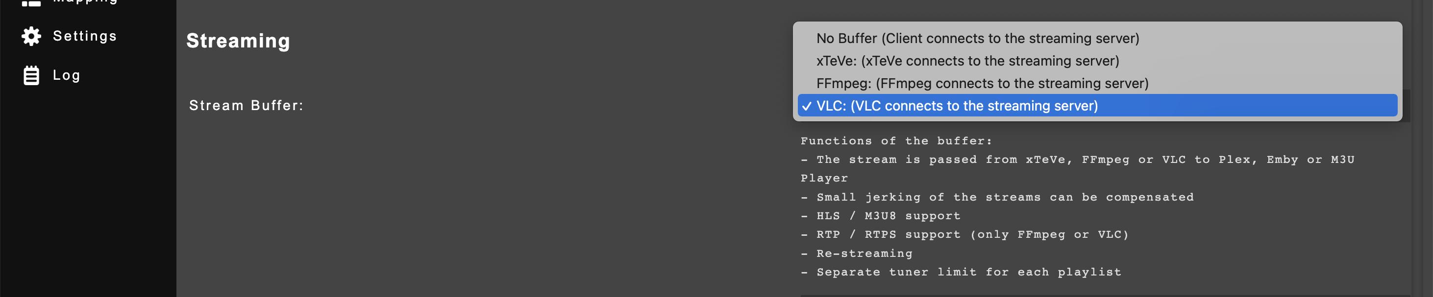The height and width of the screenshot is (297, 1433).
Task: Click the Stream Buffer label
Action: (246, 106)
